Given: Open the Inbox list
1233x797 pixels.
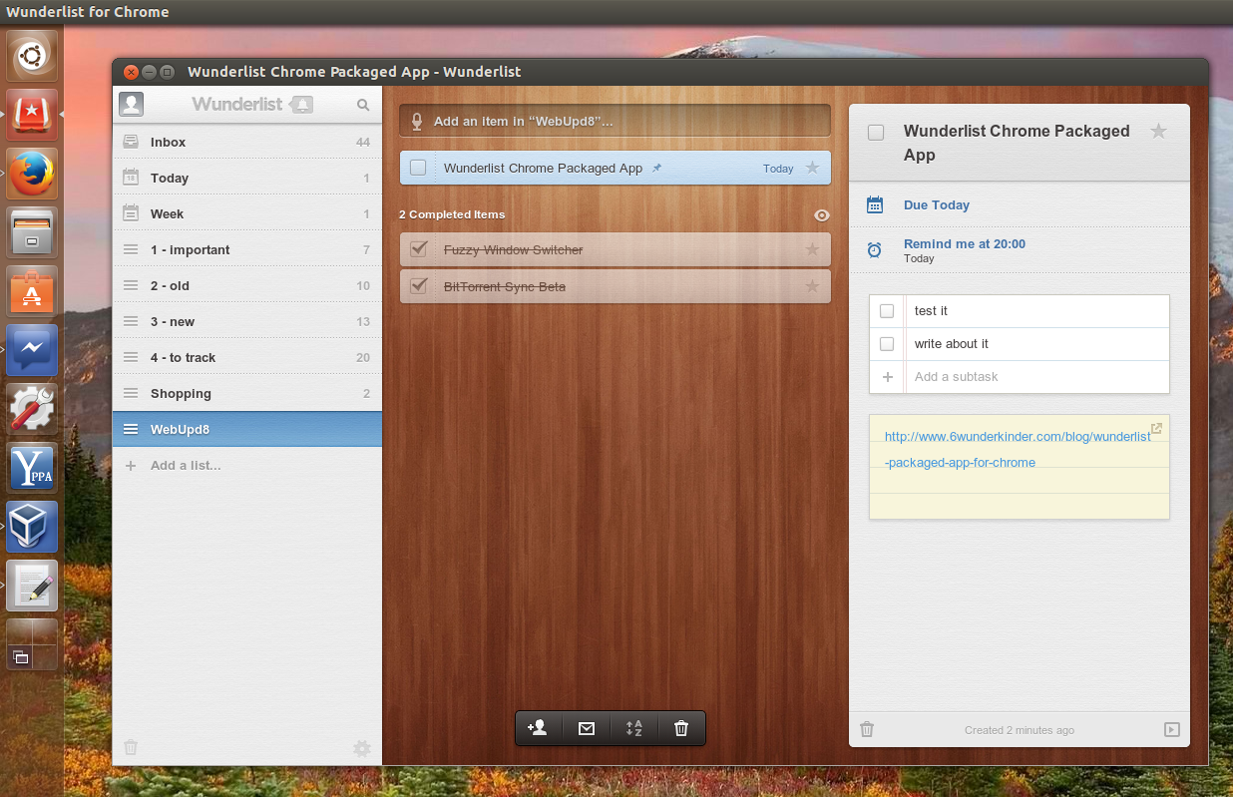Looking at the screenshot, I should tap(247, 142).
